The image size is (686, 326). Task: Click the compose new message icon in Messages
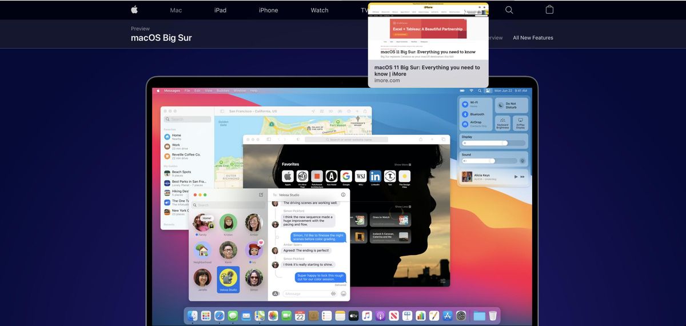261,194
